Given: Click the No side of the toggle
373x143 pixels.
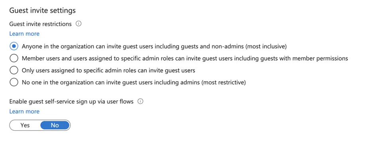Looking at the screenshot, I should pyautogui.click(x=55, y=125).
